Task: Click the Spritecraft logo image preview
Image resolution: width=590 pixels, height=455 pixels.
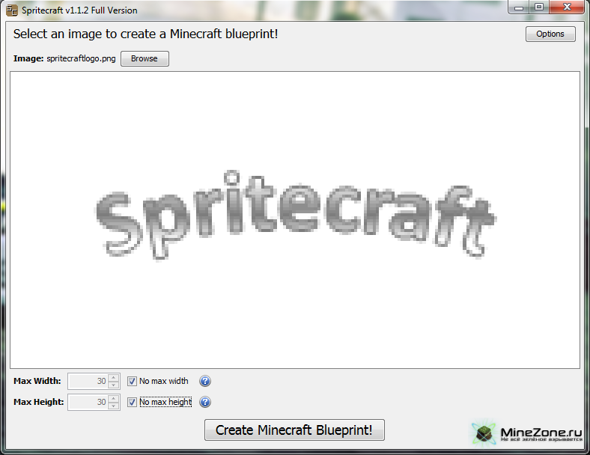Action: (x=295, y=216)
